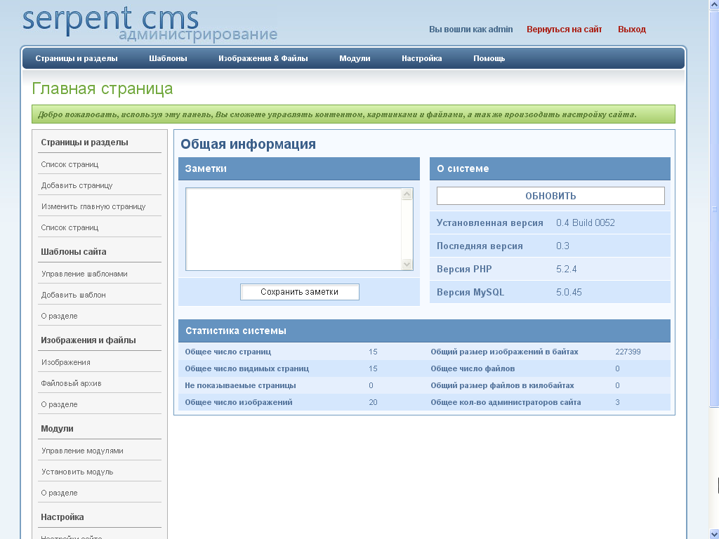The width and height of the screenshot is (719, 539).
Task: Click inside the "Заметки" notes field
Action: coord(295,228)
